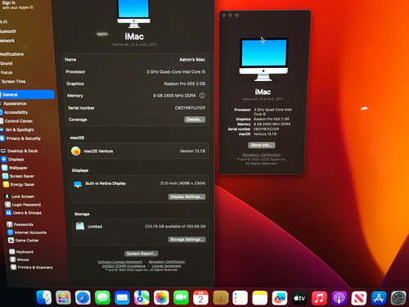Image resolution: width=409 pixels, height=307 pixels.
Task: Open System Settings icon in Dock
Action: (398, 297)
